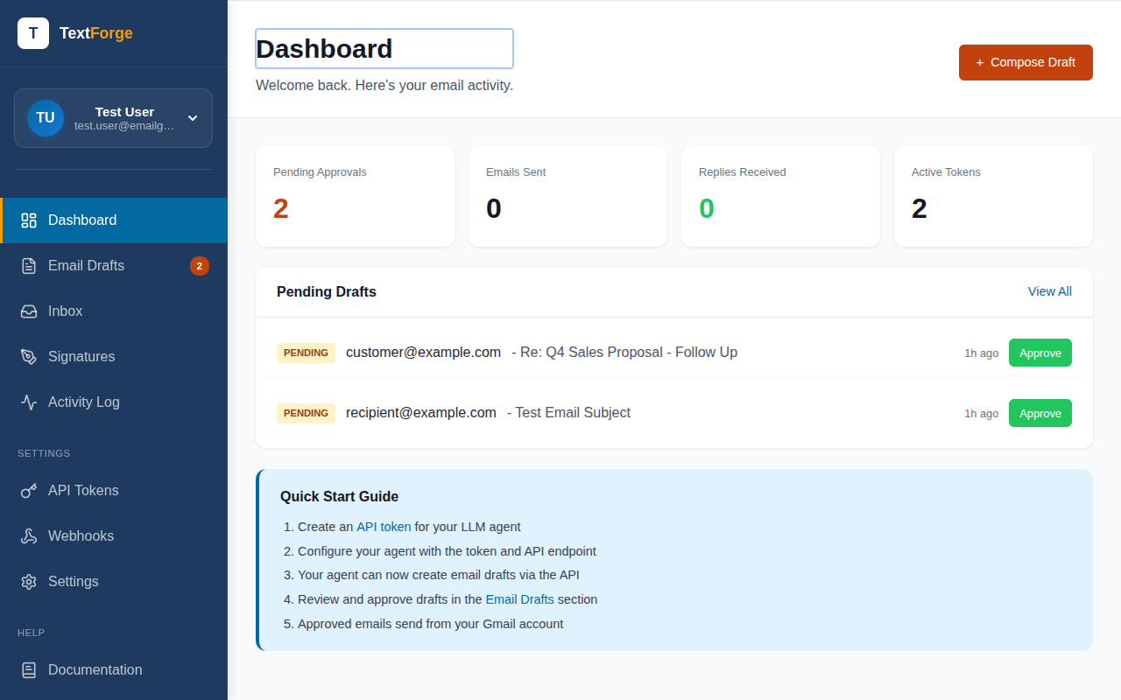Click the Active Tokens card
This screenshot has width=1121, height=700.
tap(993, 196)
